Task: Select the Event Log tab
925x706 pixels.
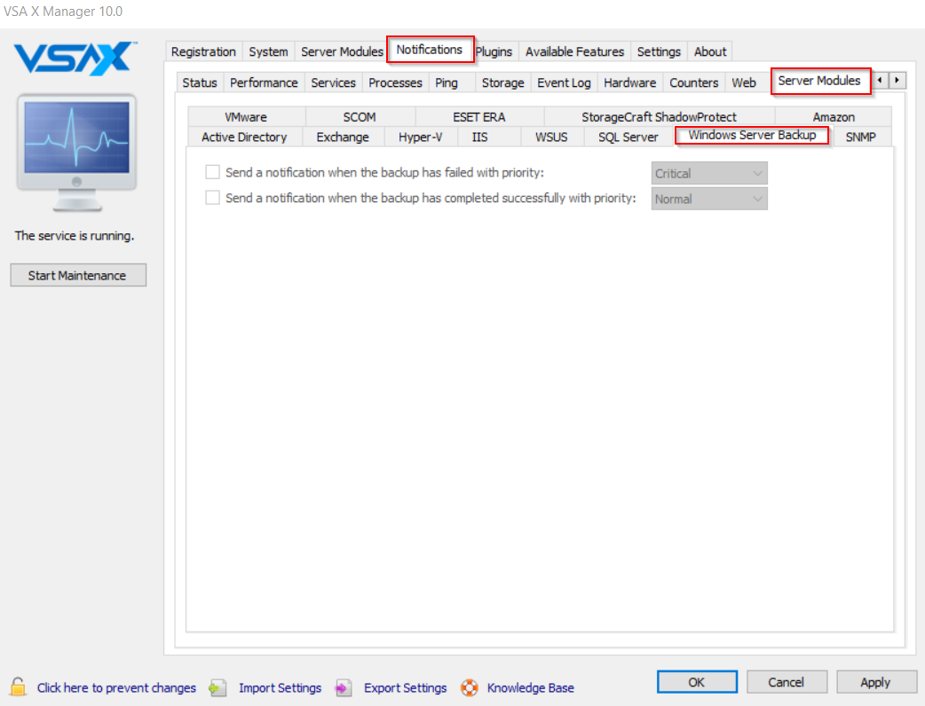Action: 564,83
